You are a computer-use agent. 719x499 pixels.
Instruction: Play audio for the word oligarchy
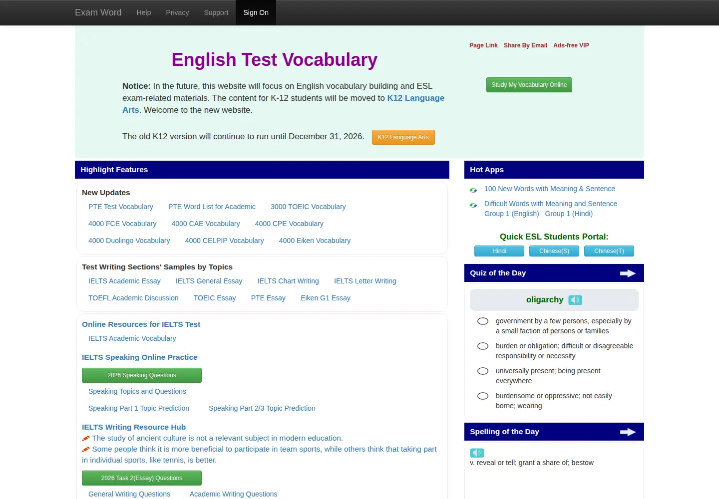coord(575,300)
